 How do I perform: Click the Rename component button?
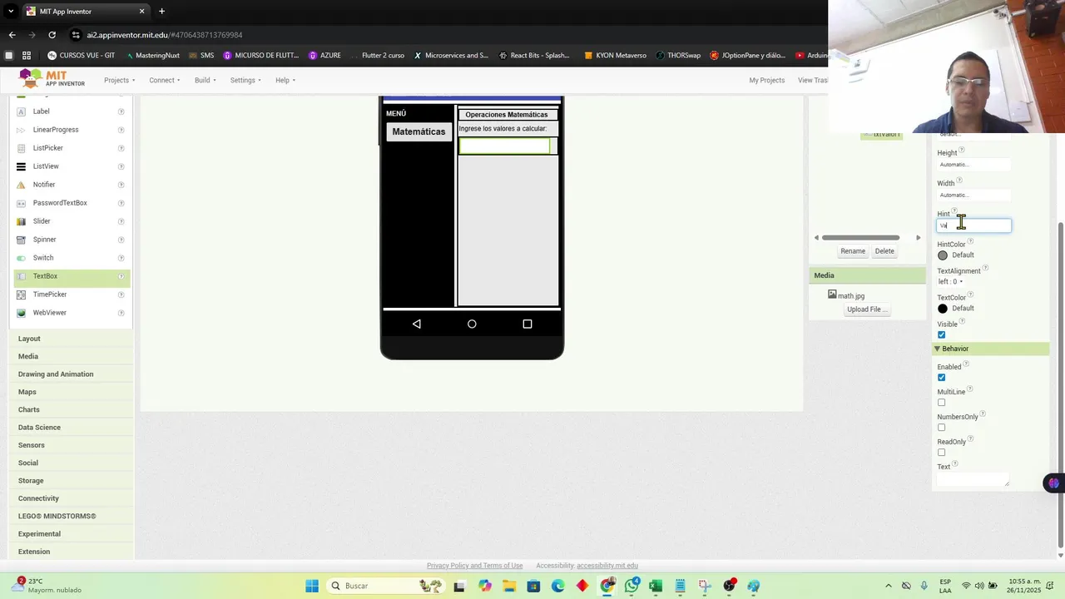click(x=853, y=251)
